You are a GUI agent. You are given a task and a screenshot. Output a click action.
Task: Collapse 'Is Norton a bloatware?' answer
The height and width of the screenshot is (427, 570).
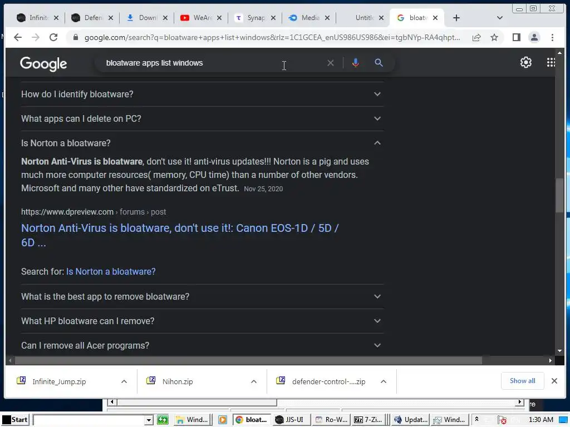point(202,143)
